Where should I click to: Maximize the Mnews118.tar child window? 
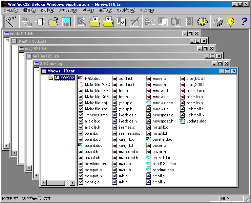[x=228, y=71]
